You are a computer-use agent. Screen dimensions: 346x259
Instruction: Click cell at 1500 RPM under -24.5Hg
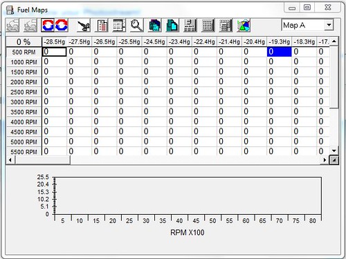154,72
